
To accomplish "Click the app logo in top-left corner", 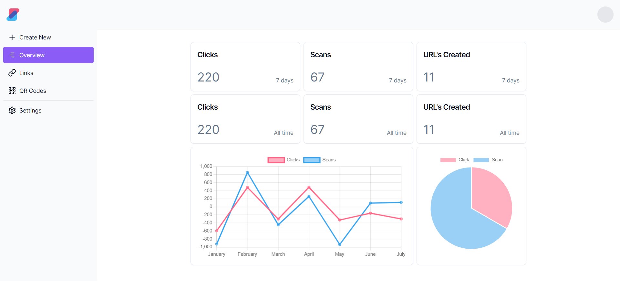I will (x=13, y=15).
